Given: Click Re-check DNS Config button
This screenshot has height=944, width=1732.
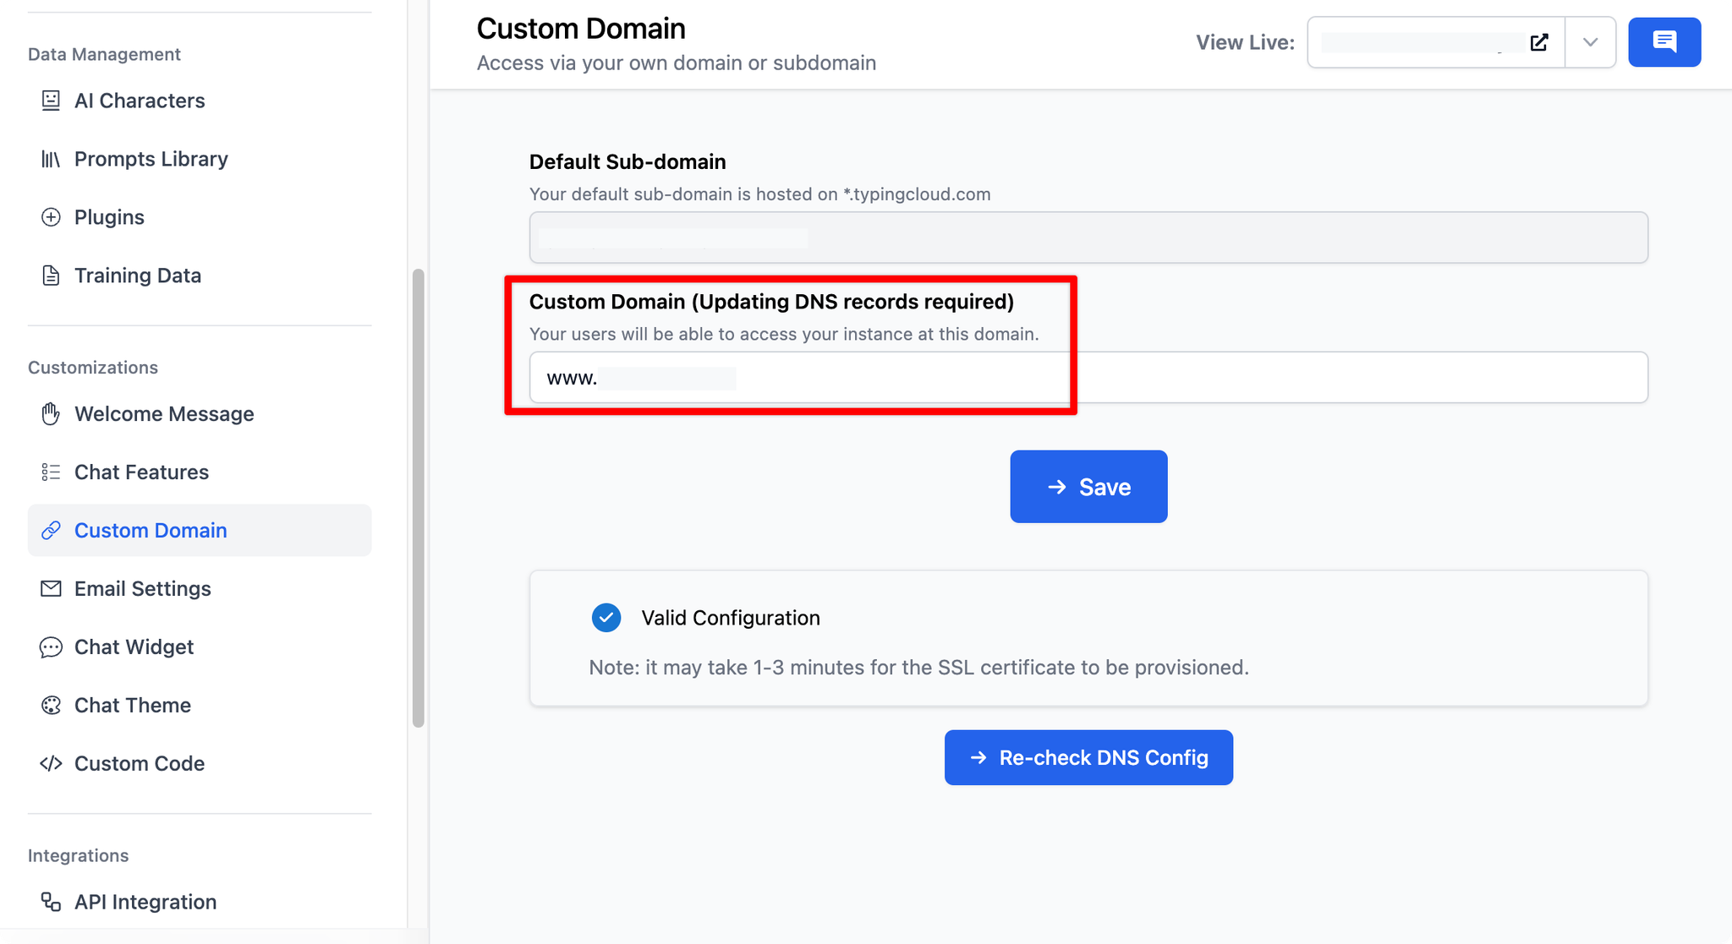Looking at the screenshot, I should (x=1088, y=757).
